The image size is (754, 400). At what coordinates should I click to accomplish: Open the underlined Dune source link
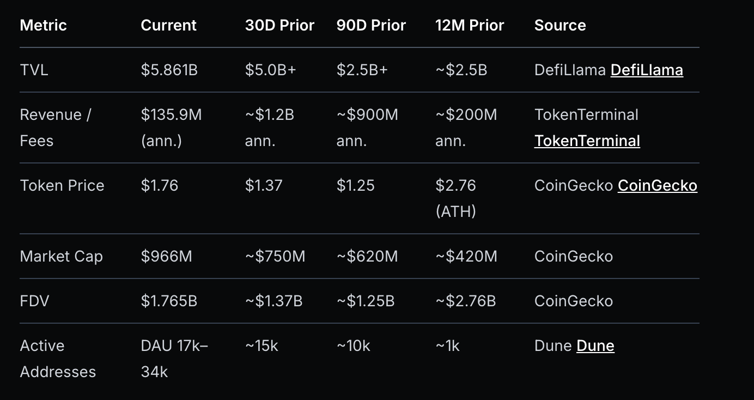[595, 346]
